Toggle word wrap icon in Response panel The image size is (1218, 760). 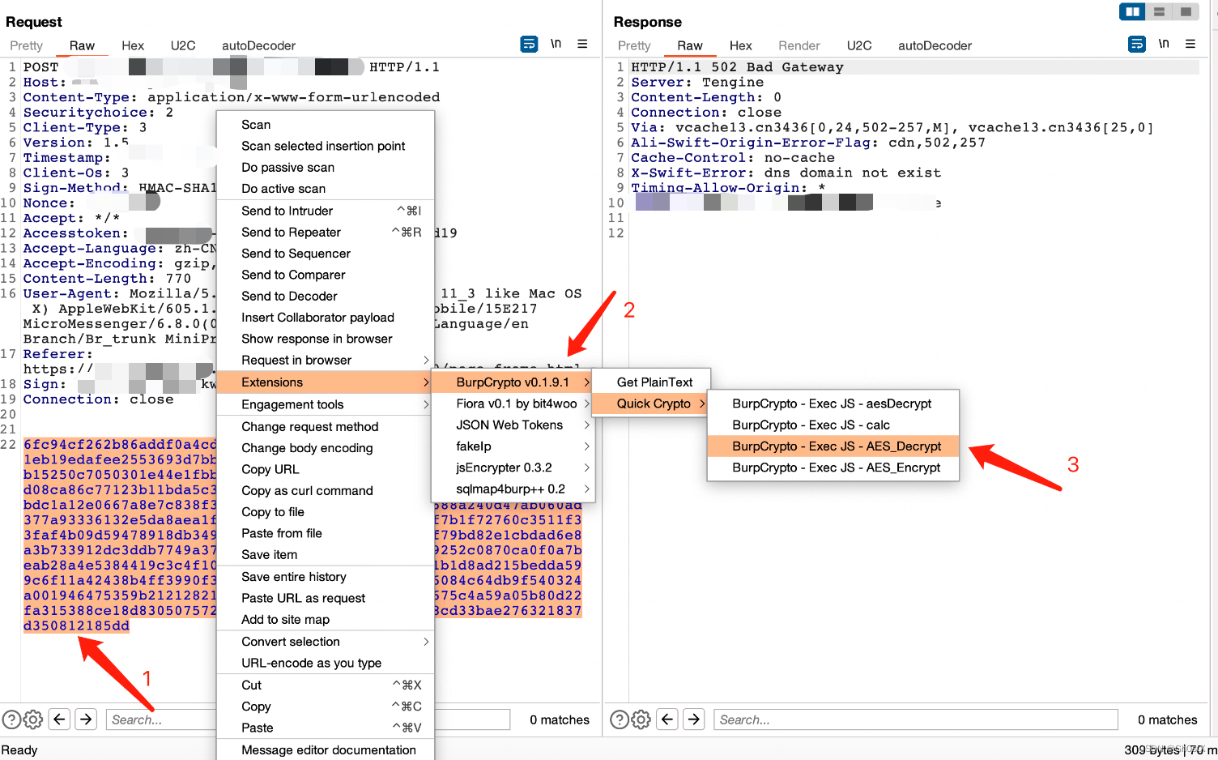(1137, 44)
